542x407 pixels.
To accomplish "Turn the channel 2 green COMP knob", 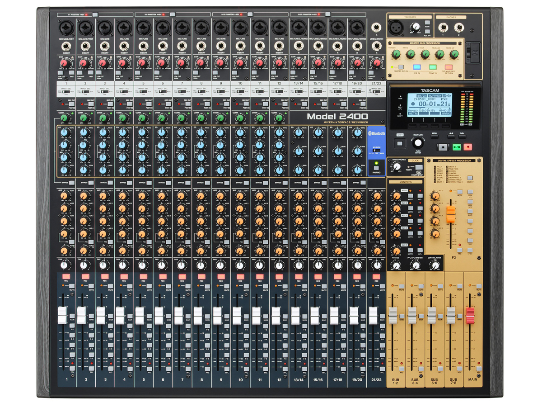I will [x=84, y=118].
